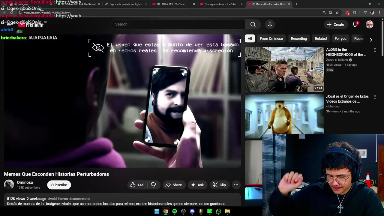Open OBS Studio from the taskbar
This screenshot has width=384, height=216.
tap(183, 211)
